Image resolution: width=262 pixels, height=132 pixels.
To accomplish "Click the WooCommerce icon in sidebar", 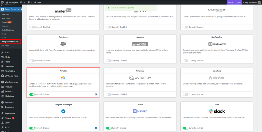I will click(x=3, y=82).
